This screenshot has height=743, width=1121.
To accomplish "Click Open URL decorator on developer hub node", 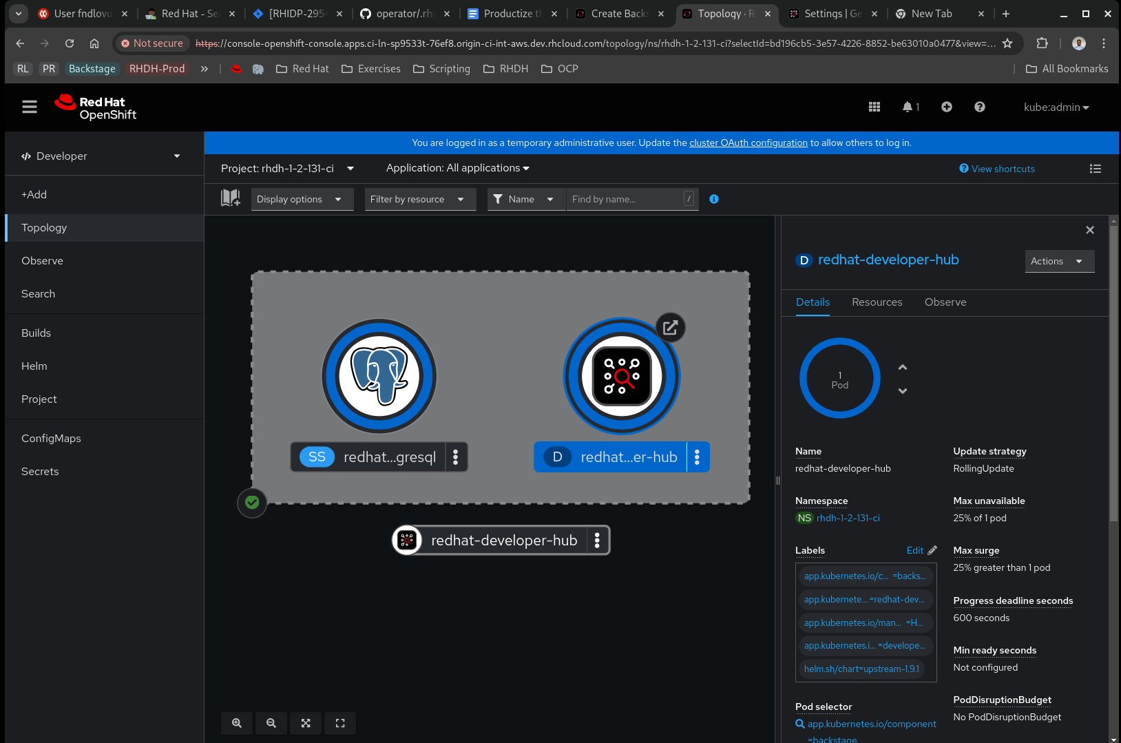I will (670, 328).
